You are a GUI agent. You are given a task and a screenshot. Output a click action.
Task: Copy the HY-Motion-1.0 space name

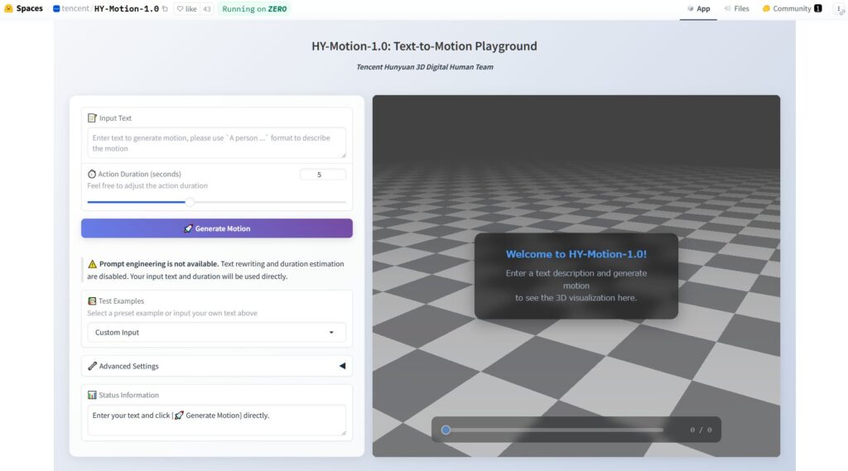click(x=165, y=9)
